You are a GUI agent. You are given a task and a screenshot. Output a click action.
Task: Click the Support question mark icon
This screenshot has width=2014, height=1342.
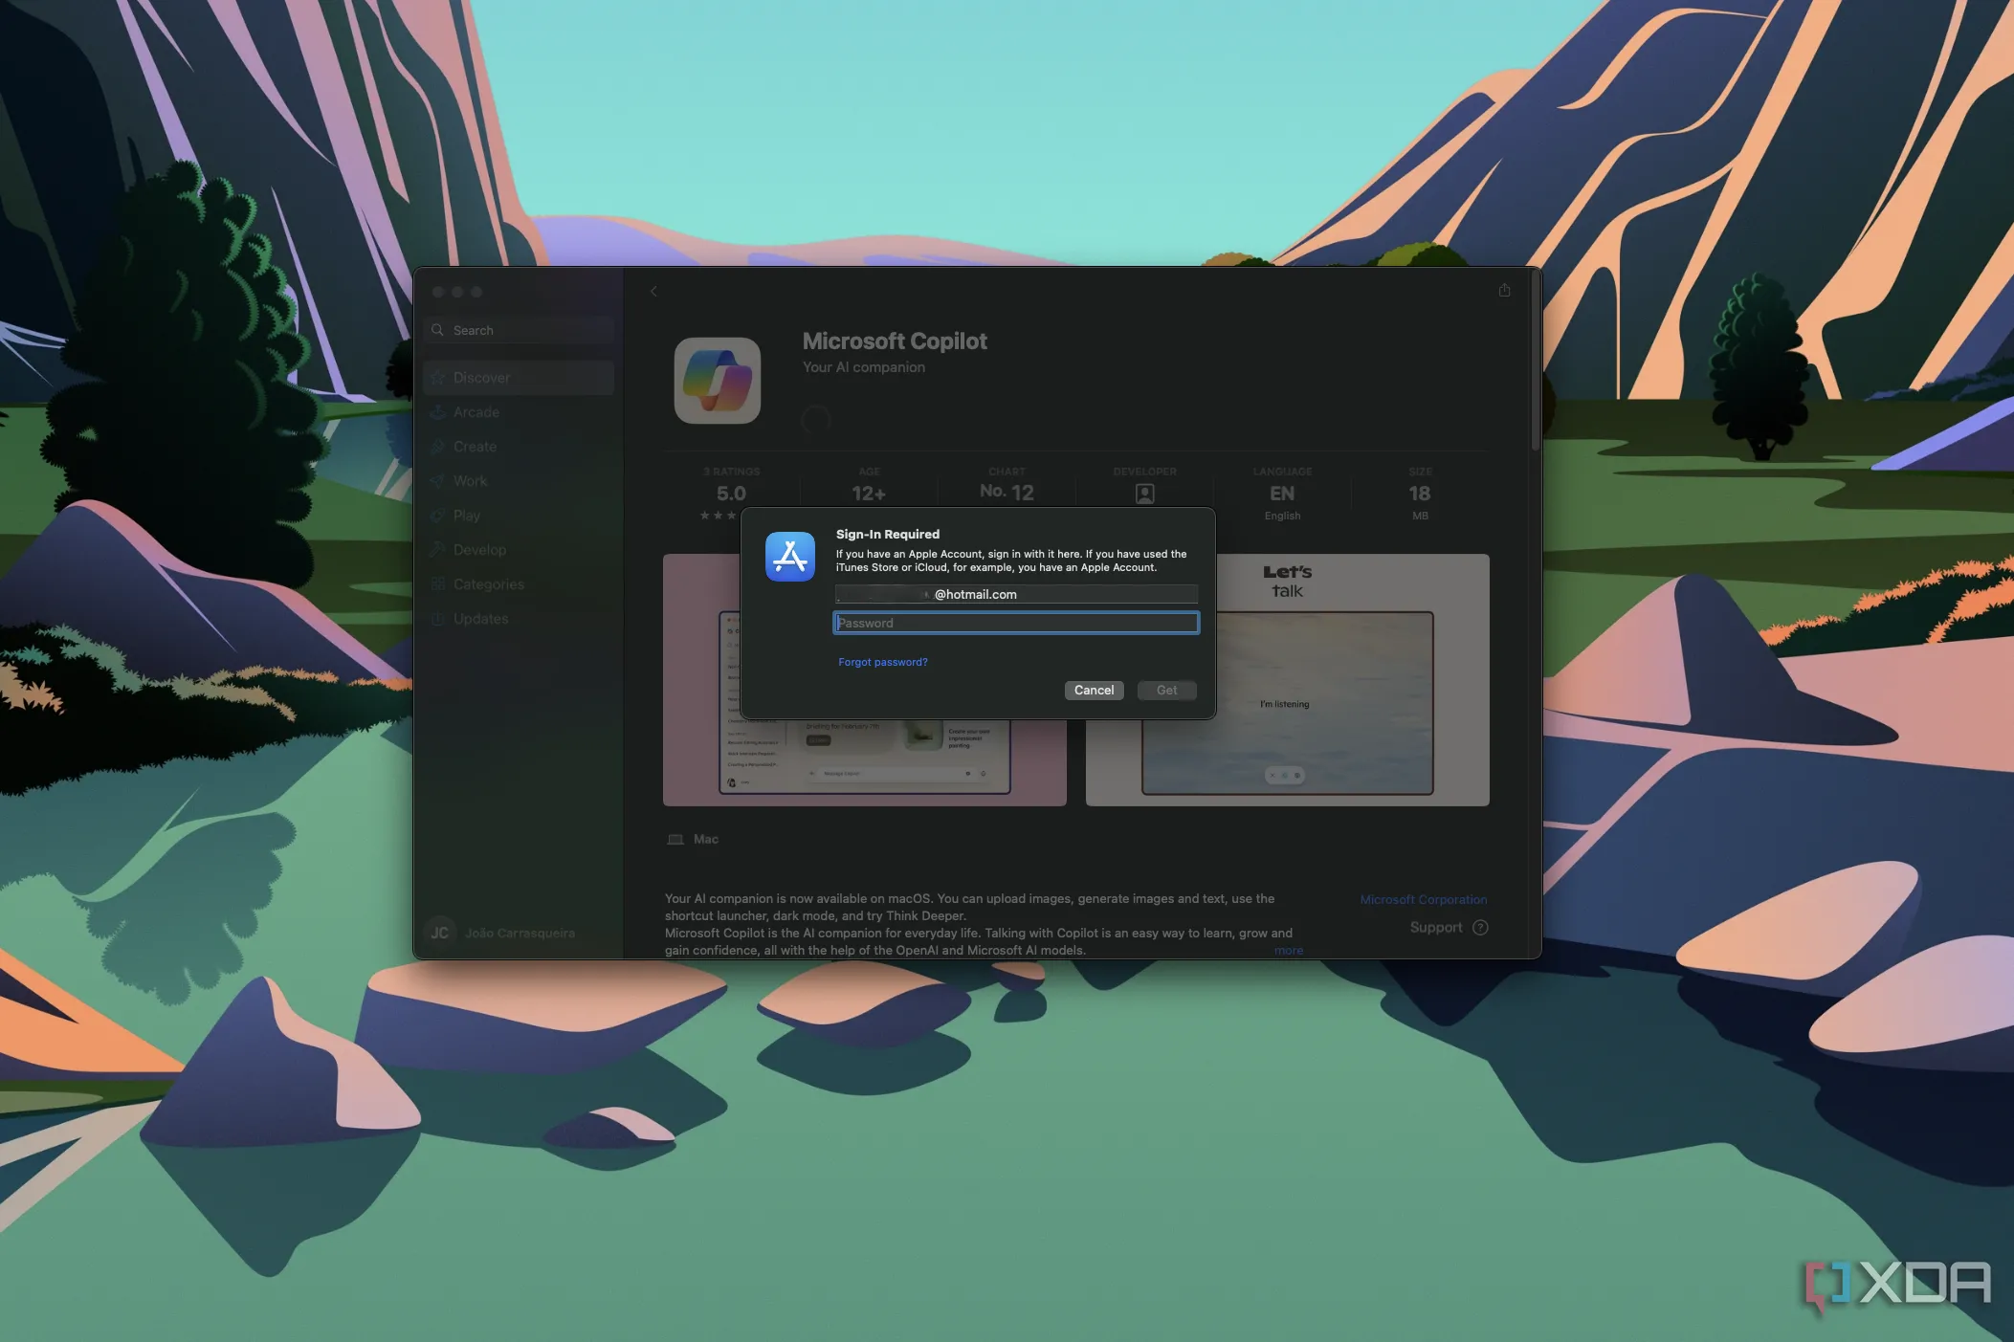pos(1480,927)
